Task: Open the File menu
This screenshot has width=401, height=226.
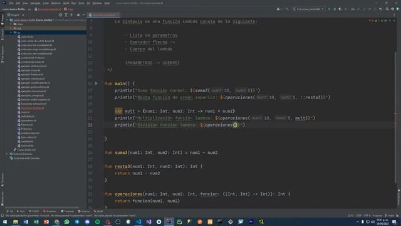Action: pyautogui.click(x=11, y=3)
